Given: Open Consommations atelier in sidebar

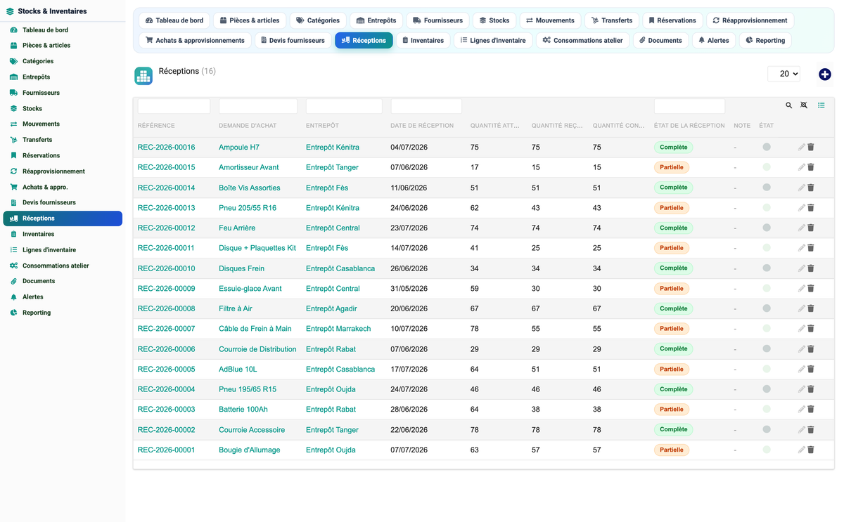Looking at the screenshot, I should (x=63, y=266).
